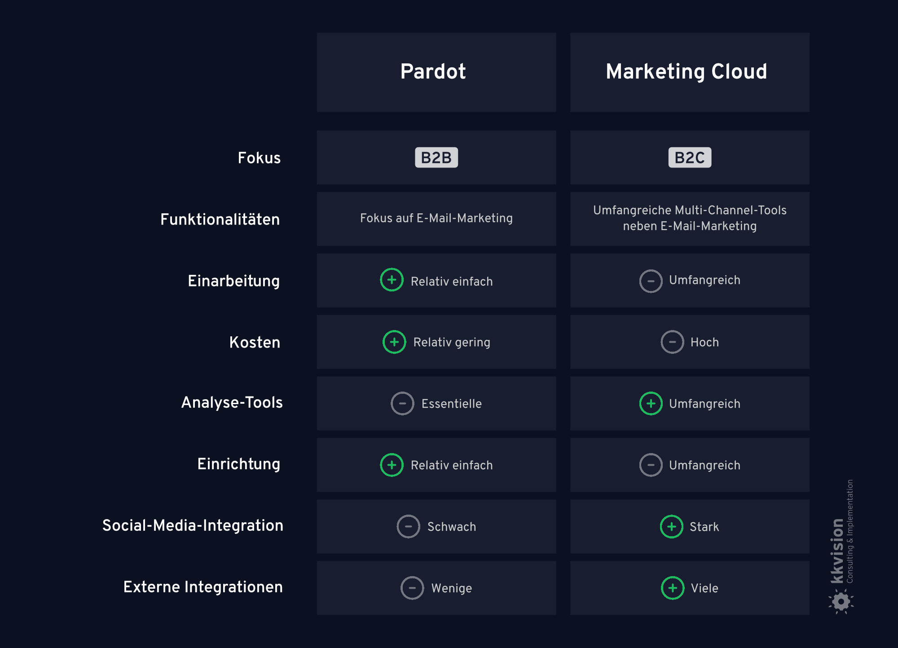898x648 pixels.
Task: Click the text 'Schwach'
Action: click(x=452, y=527)
